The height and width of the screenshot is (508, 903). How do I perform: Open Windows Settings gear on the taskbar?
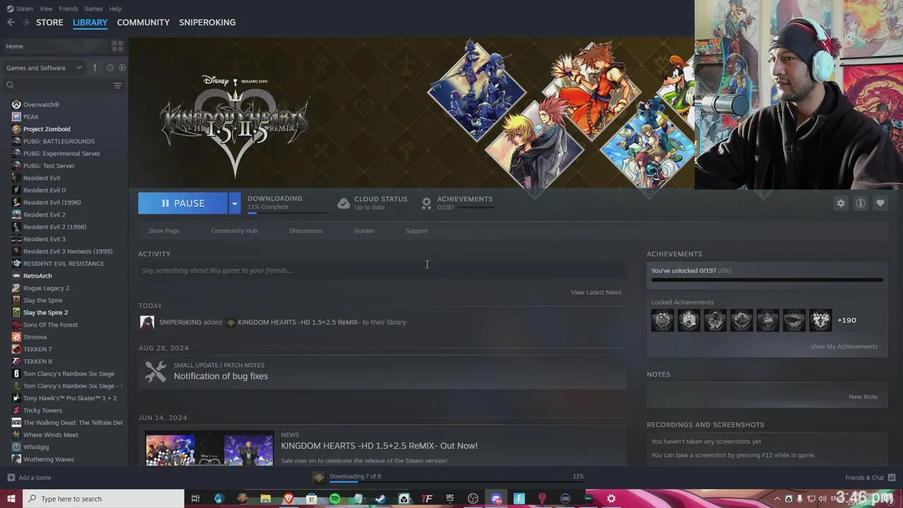click(611, 499)
